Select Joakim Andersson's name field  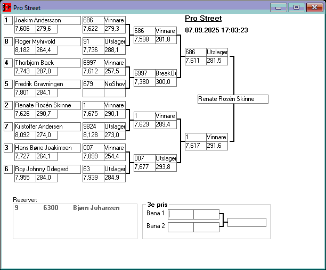pyautogui.click(x=47, y=20)
